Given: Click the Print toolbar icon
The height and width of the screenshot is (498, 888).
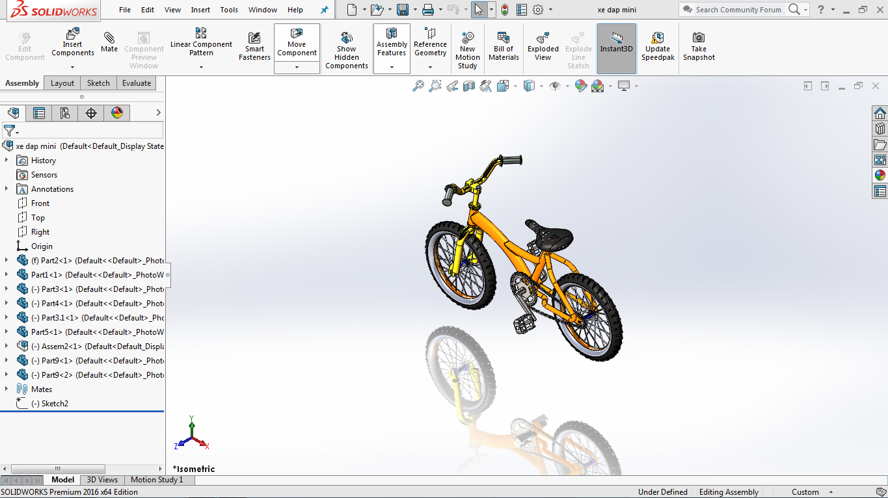Looking at the screenshot, I should (x=427, y=10).
